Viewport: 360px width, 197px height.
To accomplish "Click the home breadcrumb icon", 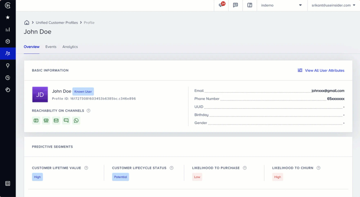I will pos(27,22).
